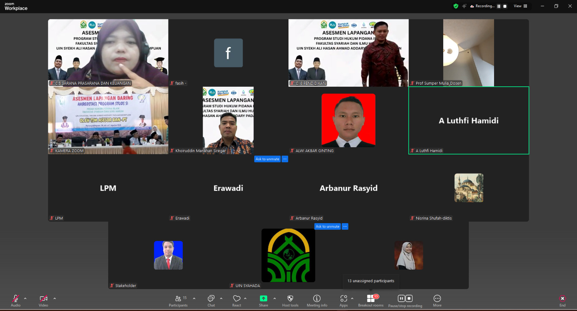Image resolution: width=577 pixels, height=311 pixels.
Task: Unmute the Audio microphone
Action: click(16, 301)
